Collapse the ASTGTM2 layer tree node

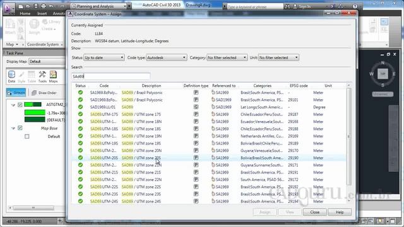tap(13, 105)
